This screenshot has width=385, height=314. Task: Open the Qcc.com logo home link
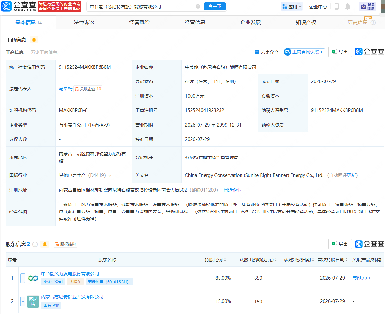[19, 6]
